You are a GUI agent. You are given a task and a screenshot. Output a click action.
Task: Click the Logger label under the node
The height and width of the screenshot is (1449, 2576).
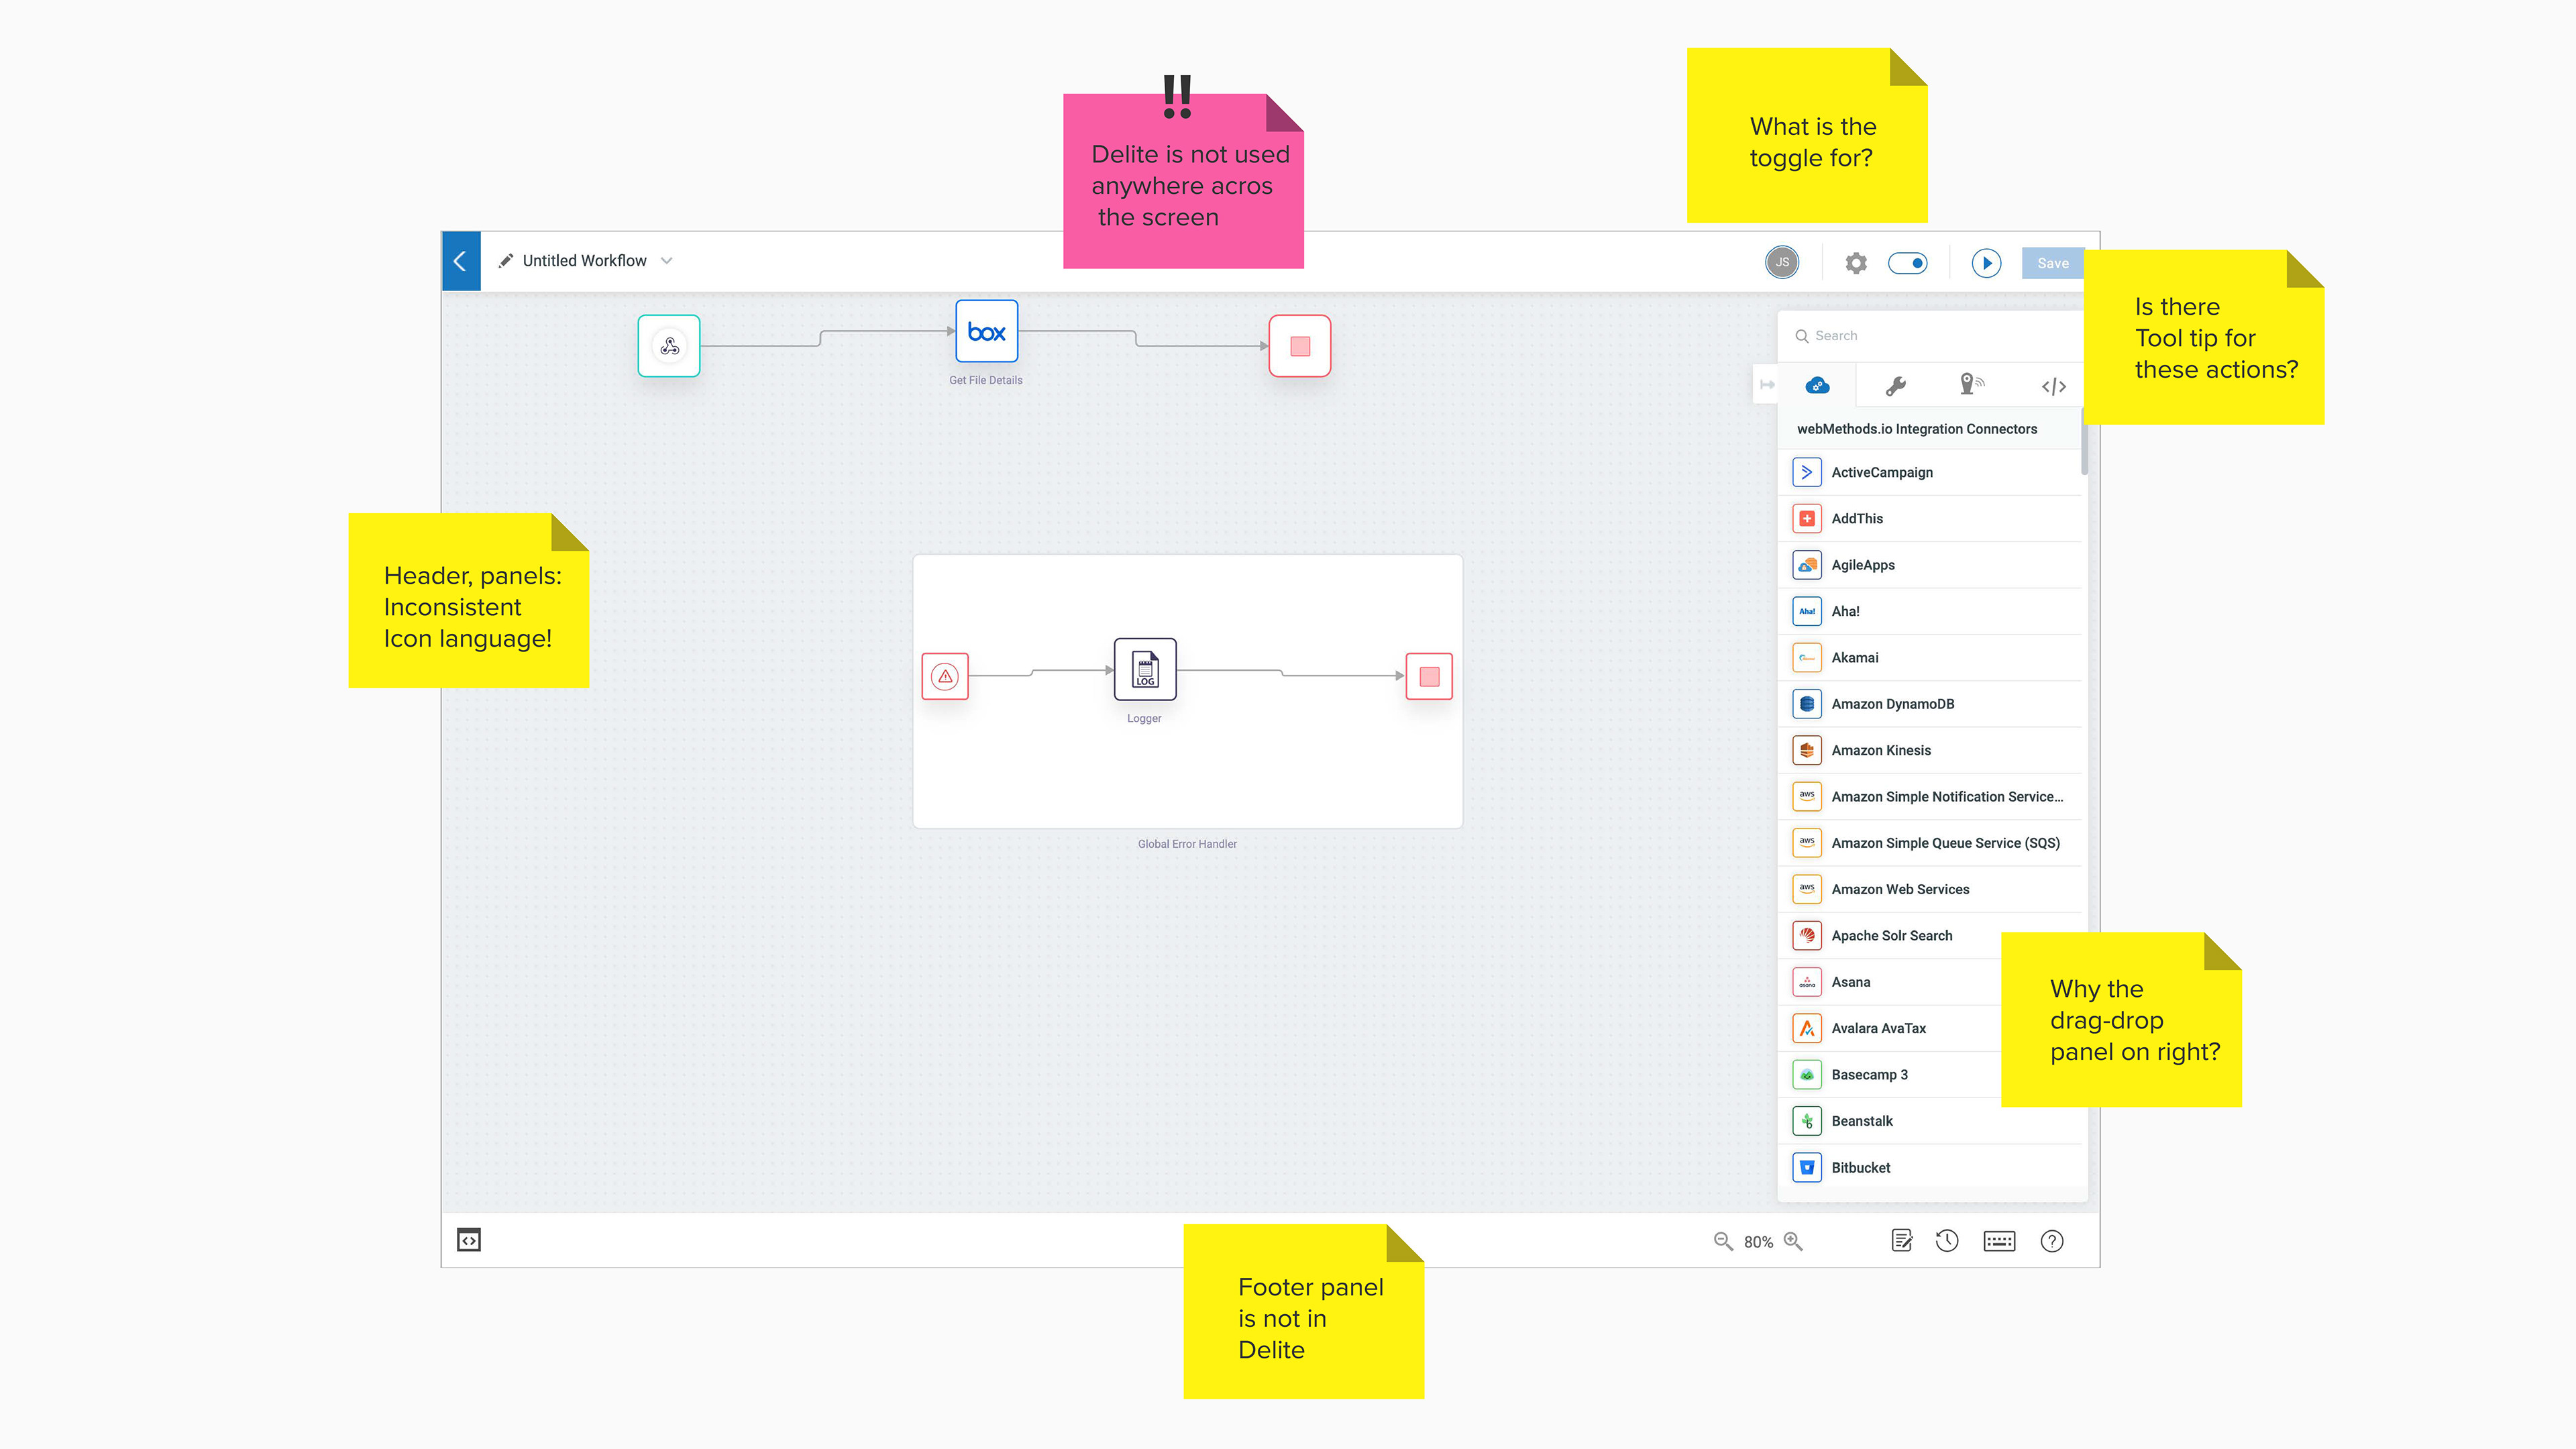pos(1144,718)
